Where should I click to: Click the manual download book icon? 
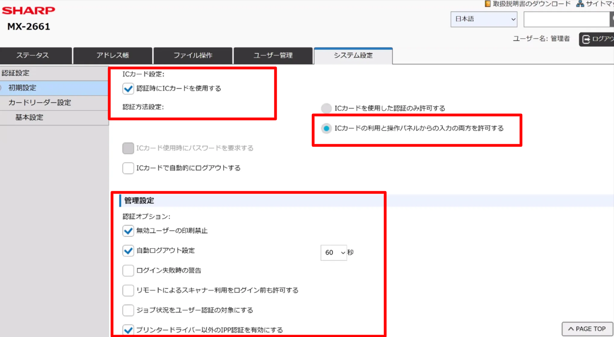click(488, 4)
